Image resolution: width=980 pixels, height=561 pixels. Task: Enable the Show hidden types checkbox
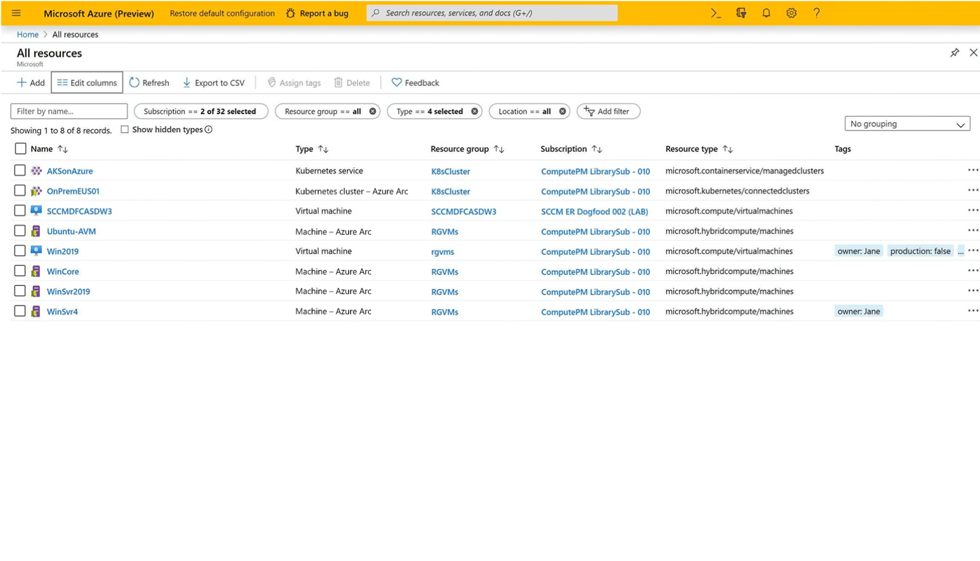coord(125,129)
